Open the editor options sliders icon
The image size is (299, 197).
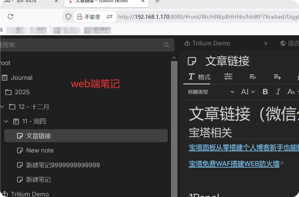(x=228, y=77)
